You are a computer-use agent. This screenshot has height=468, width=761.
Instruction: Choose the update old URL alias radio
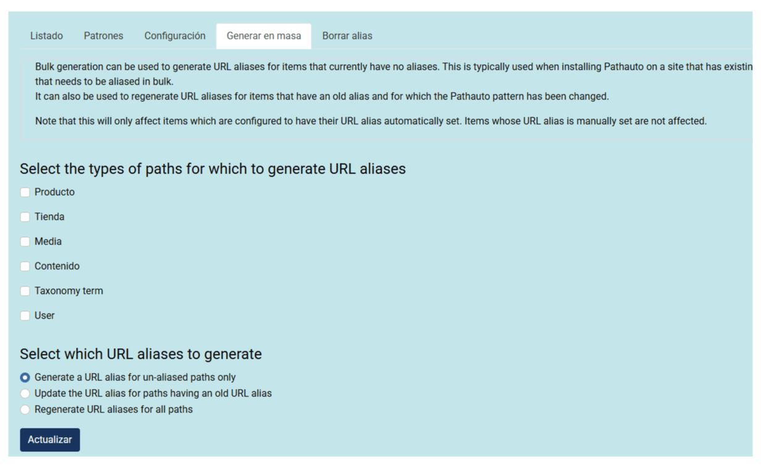pyautogui.click(x=25, y=393)
